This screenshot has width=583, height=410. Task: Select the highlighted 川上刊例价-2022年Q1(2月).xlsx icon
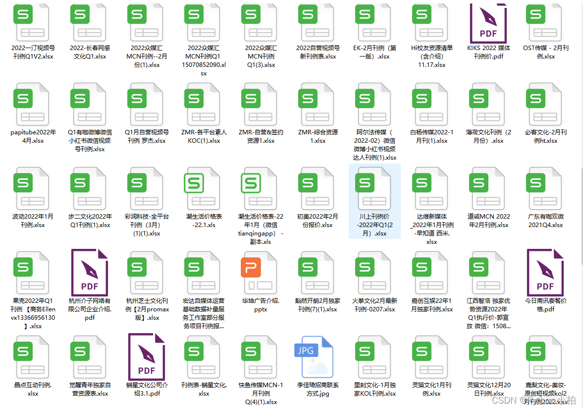pos(373,188)
